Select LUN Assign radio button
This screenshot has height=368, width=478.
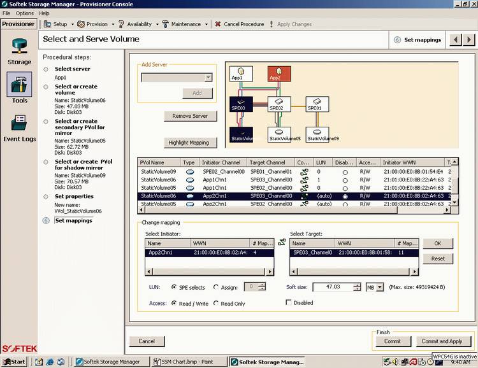pyautogui.click(x=216, y=287)
